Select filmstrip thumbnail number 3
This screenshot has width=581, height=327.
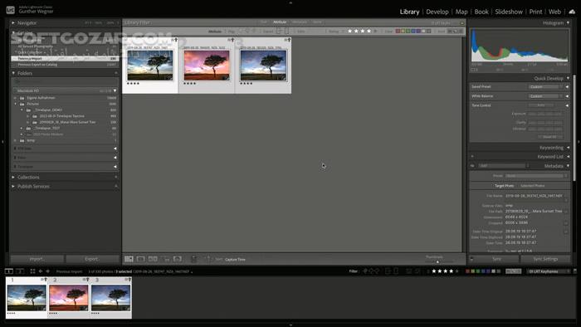point(110,298)
